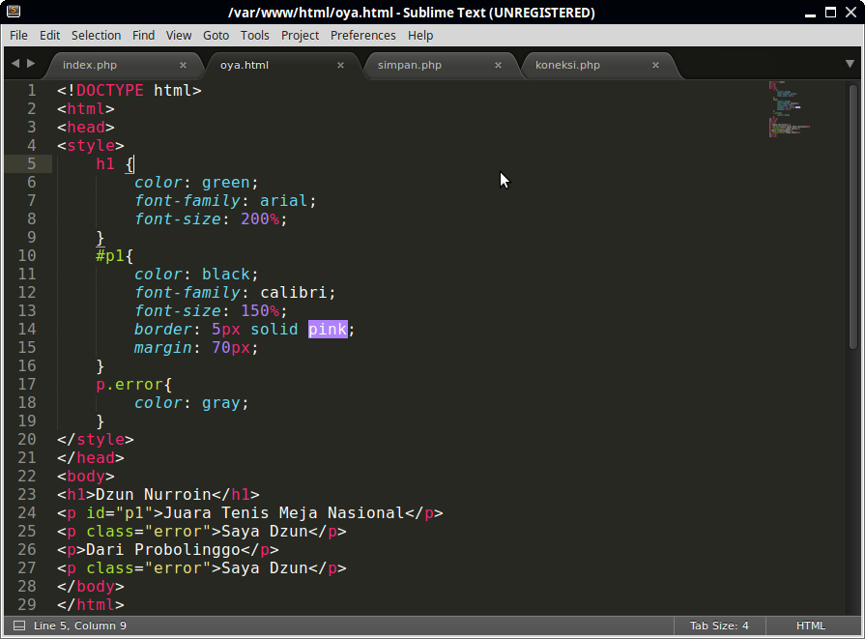Click font-family: calibri declaration
Image resolution: width=865 pixels, height=639 pixels.
(235, 293)
